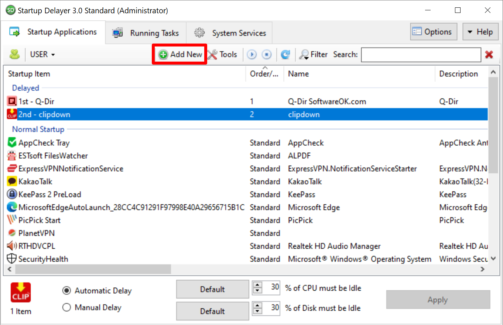The image size is (503, 325).
Task: Click the Microsoft Edge icon
Action: (x=12, y=207)
